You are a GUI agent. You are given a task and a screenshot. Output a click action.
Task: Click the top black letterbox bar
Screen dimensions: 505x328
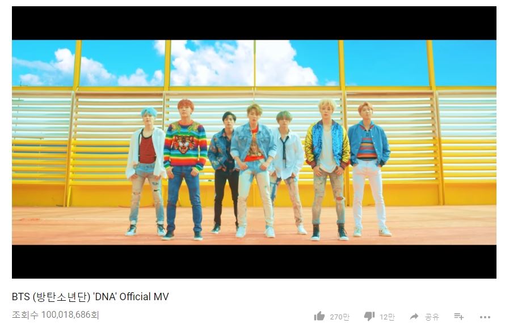pos(254,23)
